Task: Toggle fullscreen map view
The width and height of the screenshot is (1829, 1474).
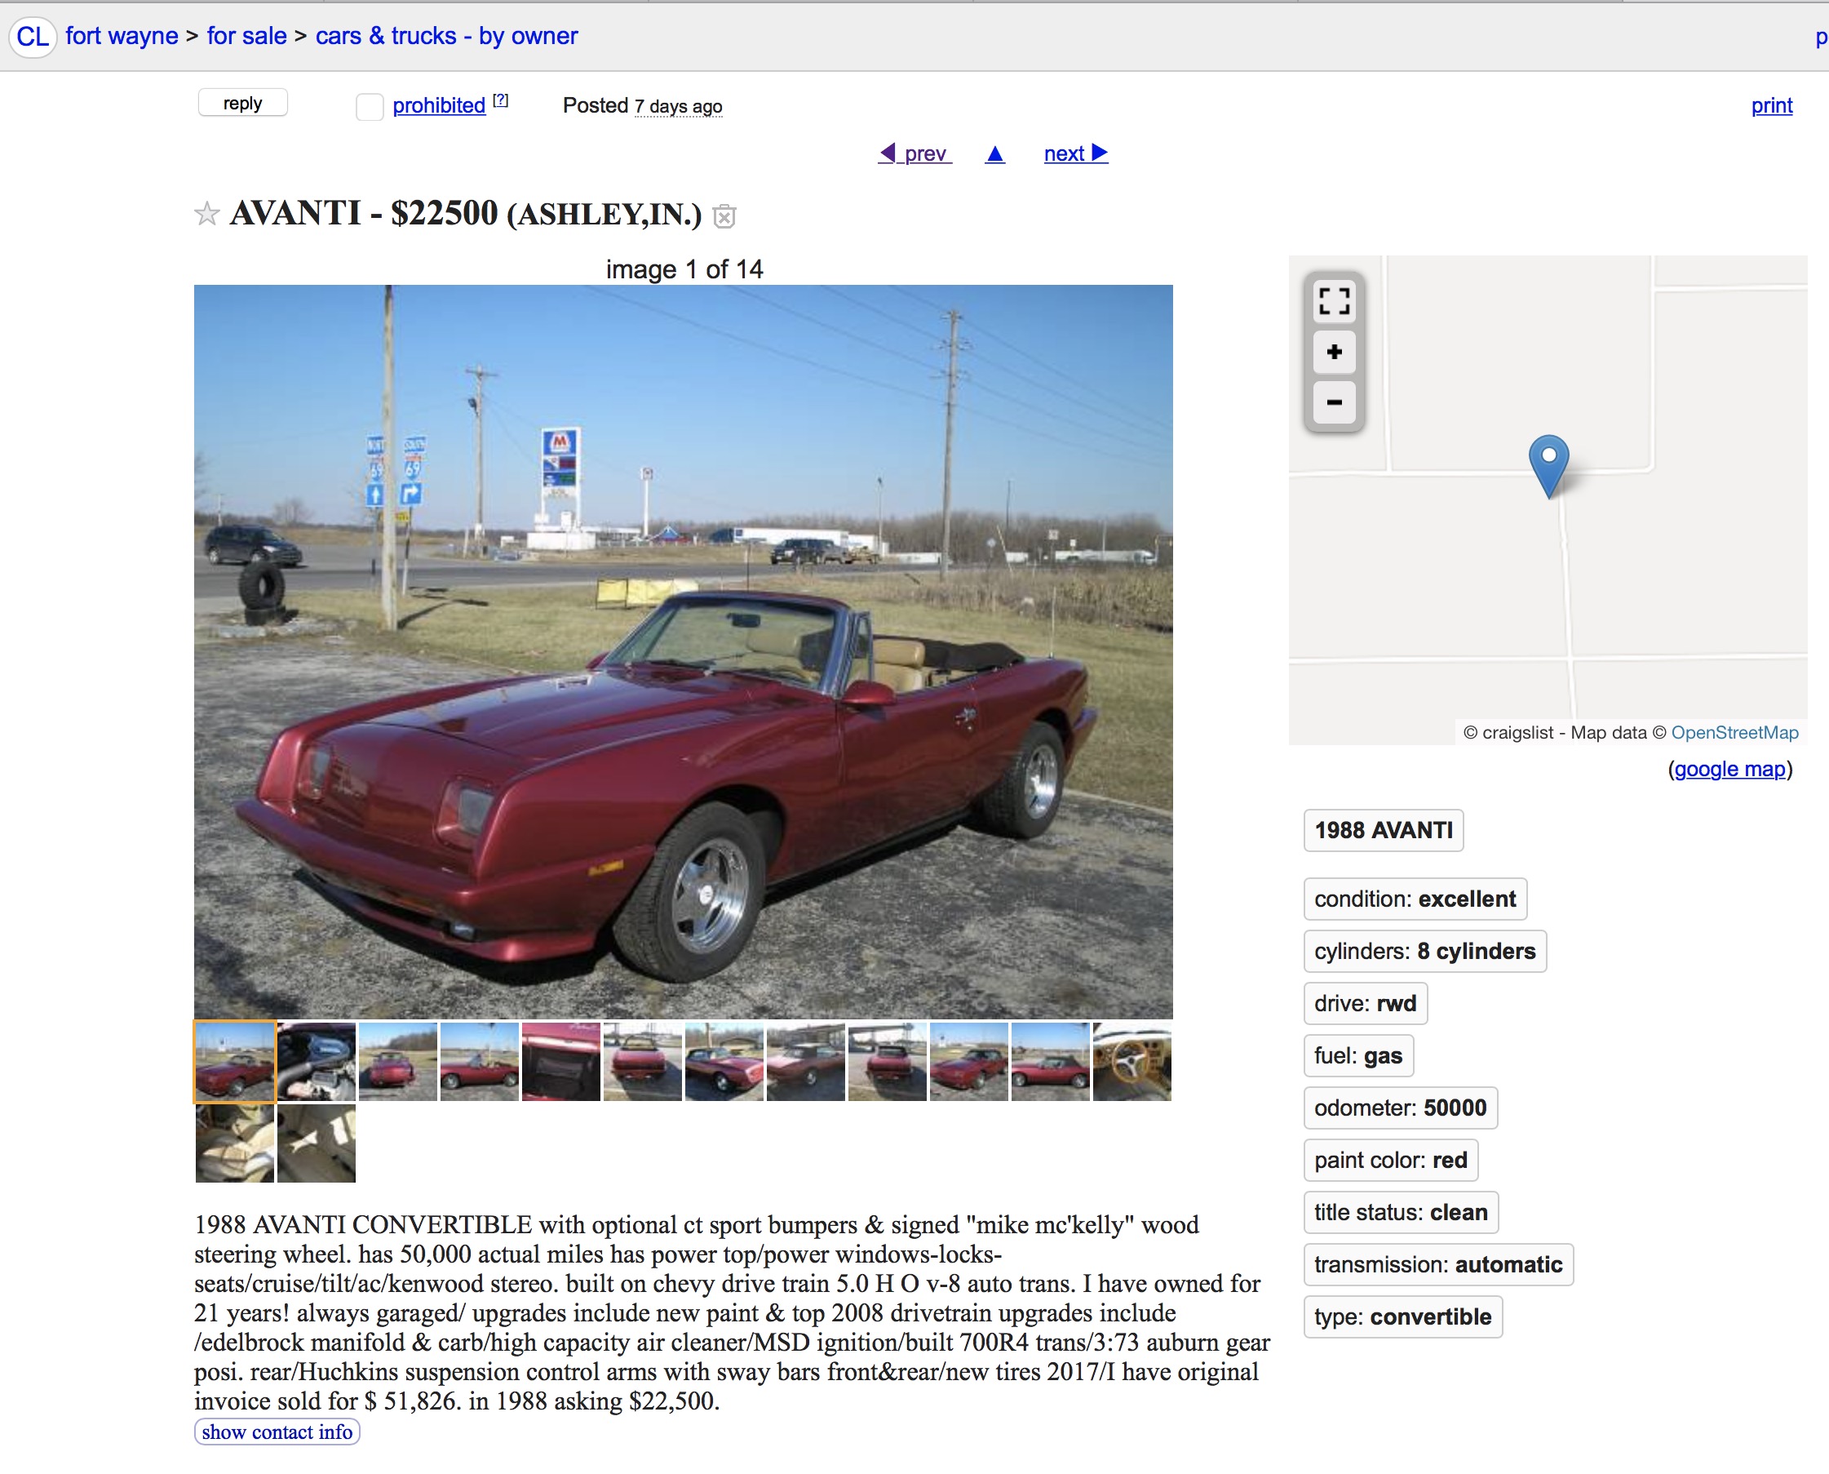Action: [x=1333, y=301]
